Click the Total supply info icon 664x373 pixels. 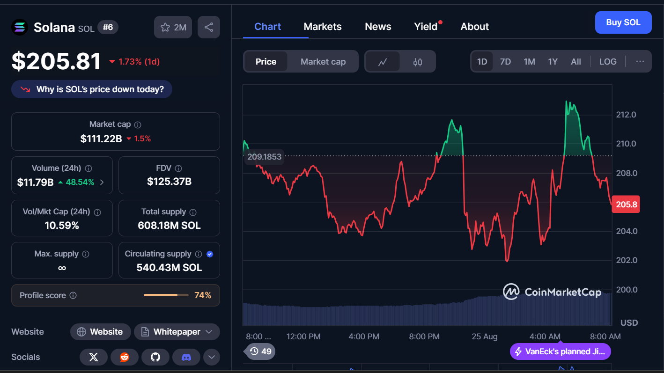(x=193, y=212)
